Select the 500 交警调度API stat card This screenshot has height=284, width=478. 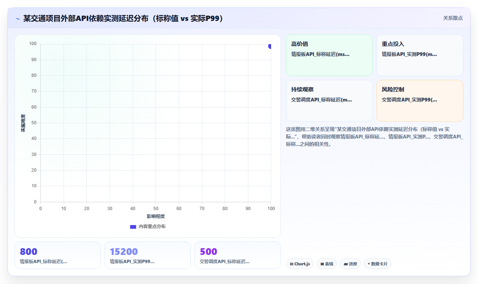tap(238, 255)
